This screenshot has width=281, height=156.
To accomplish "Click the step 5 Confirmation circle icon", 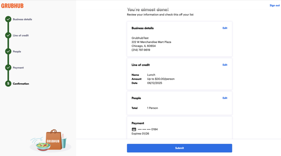I will pos(8,84).
